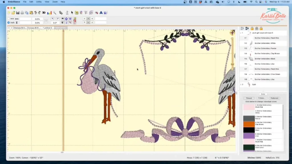Open the Utility menu
292x164 pixels.
click(39, 2)
